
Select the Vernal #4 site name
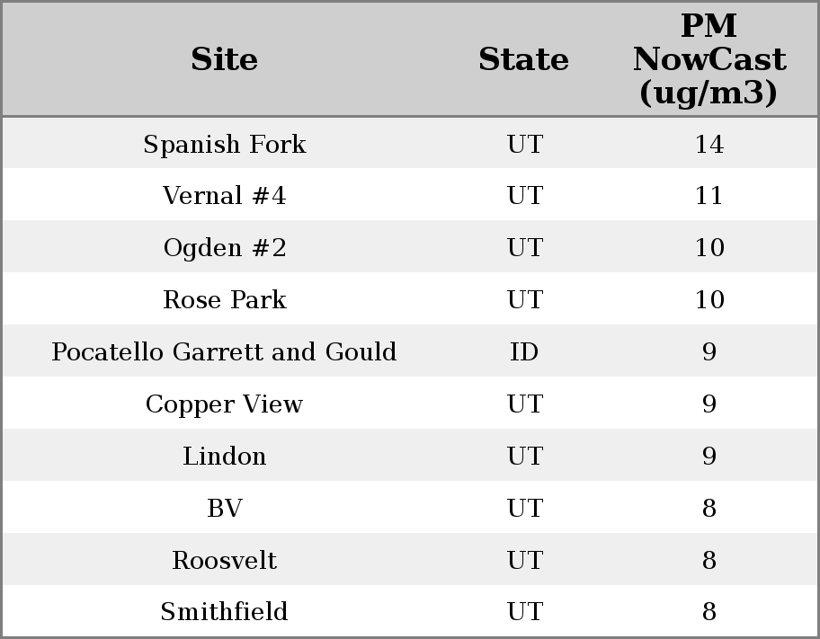point(224,196)
